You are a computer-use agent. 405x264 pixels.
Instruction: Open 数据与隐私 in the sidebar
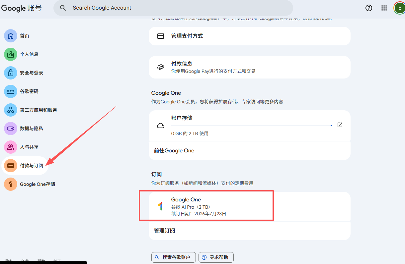pos(31,129)
